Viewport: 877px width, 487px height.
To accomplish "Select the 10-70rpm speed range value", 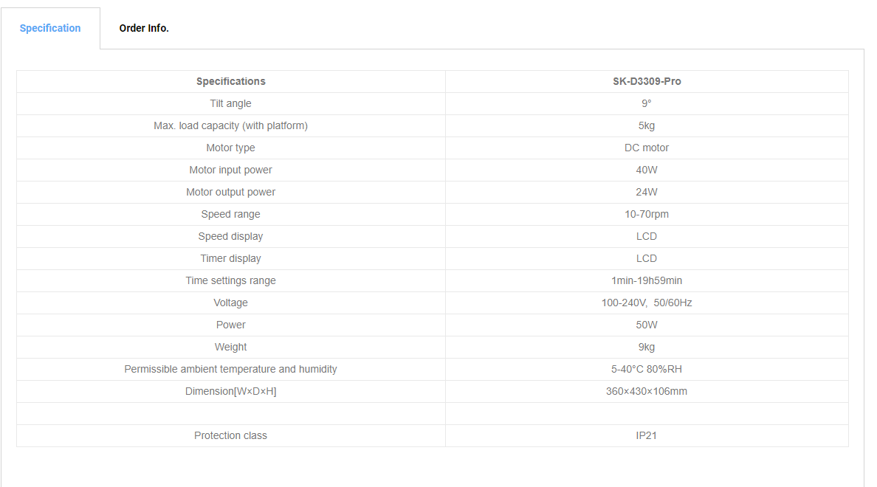I will 647,214.
